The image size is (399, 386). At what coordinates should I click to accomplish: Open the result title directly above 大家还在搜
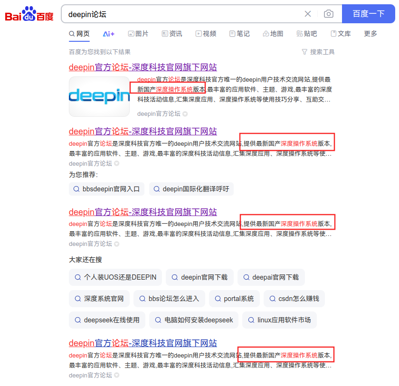[x=143, y=212]
